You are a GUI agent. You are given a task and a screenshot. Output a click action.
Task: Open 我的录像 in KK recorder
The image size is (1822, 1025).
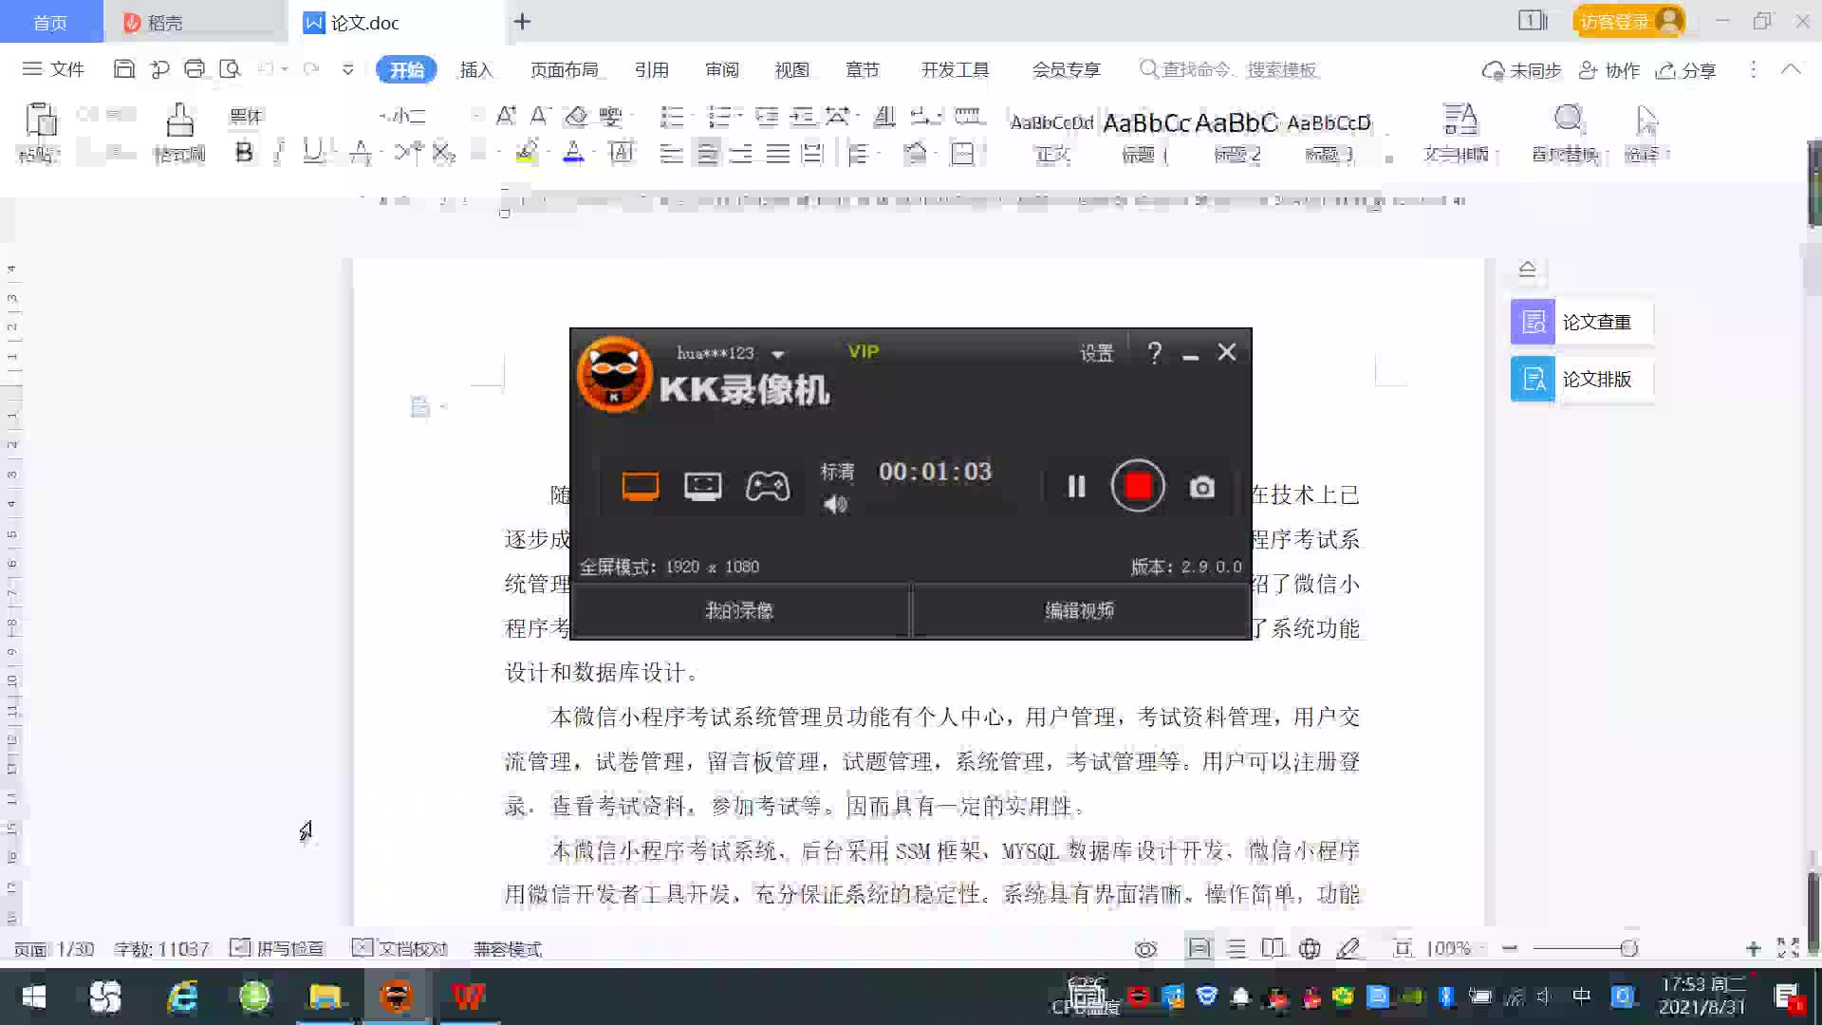[739, 610]
